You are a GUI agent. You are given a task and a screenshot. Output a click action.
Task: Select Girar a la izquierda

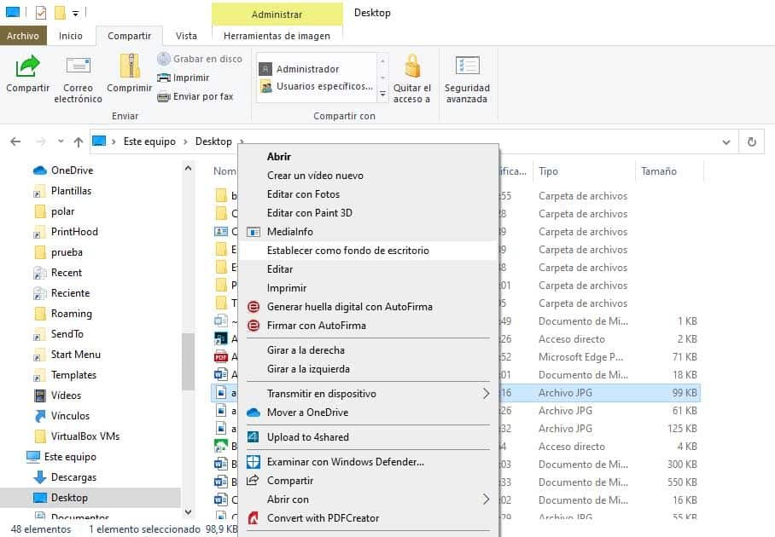pos(368,369)
